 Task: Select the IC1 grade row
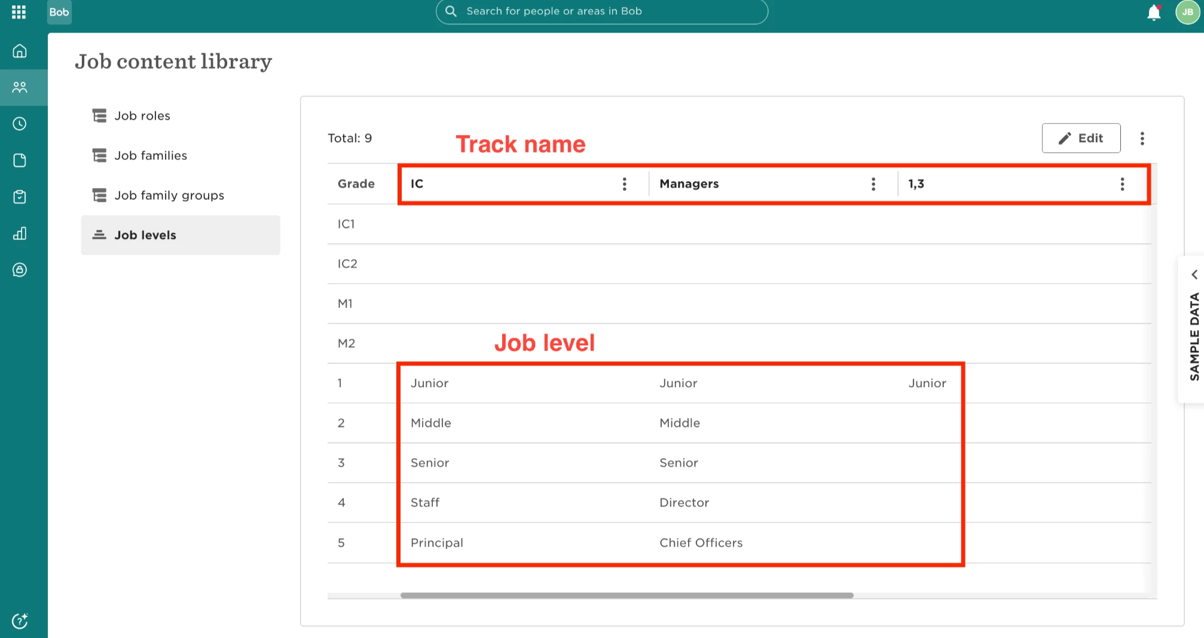pyautogui.click(x=739, y=224)
